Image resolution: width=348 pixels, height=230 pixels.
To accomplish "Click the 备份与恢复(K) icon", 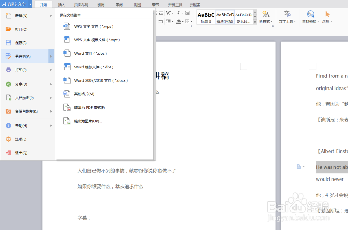I will coord(8,111).
